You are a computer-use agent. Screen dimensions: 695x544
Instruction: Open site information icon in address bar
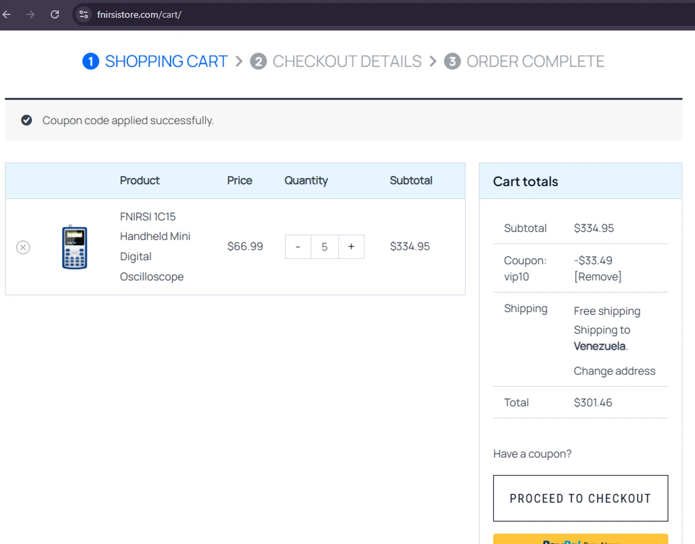tap(83, 14)
